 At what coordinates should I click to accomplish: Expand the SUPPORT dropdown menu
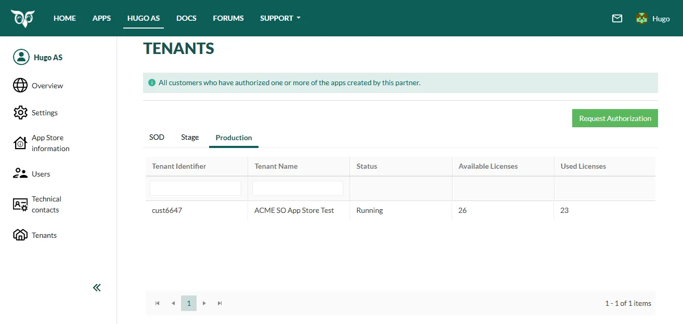[x=280, y=18]
